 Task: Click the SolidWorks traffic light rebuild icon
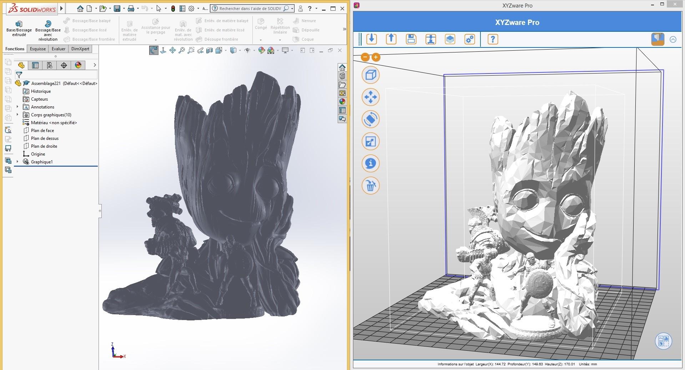[x=173, y=9]
